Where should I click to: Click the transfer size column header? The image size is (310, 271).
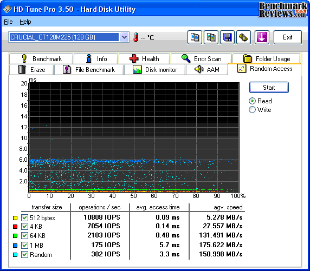pyautogui.click(x=47, y=207)
